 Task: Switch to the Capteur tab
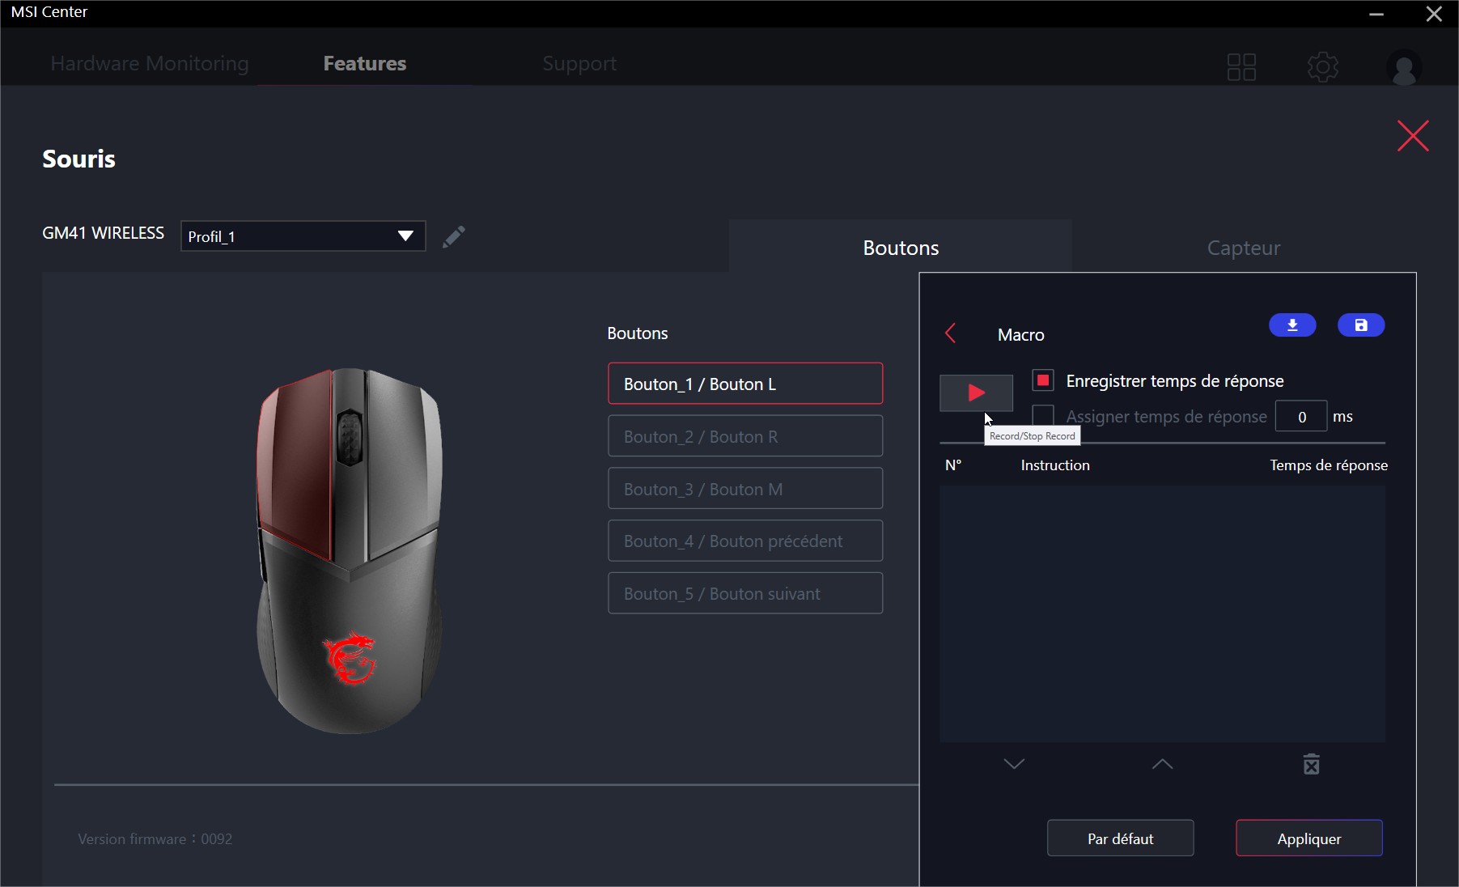[x=1244, y=248]
